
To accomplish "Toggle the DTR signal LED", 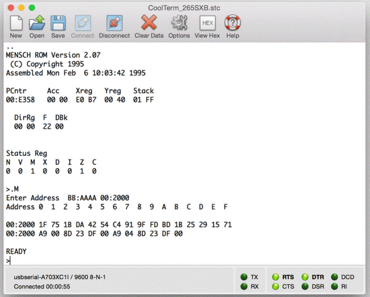I will click(305, 277).
